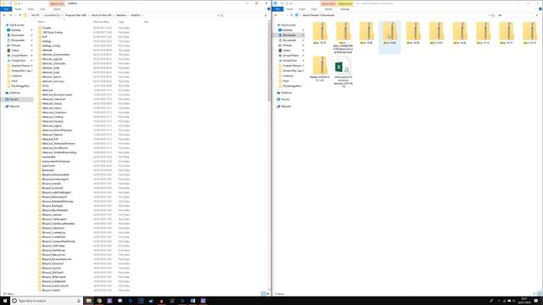Open Help in the AddOns window
Image resolution: width=543 pixels, height=305 pixels.
coord(269,9)
